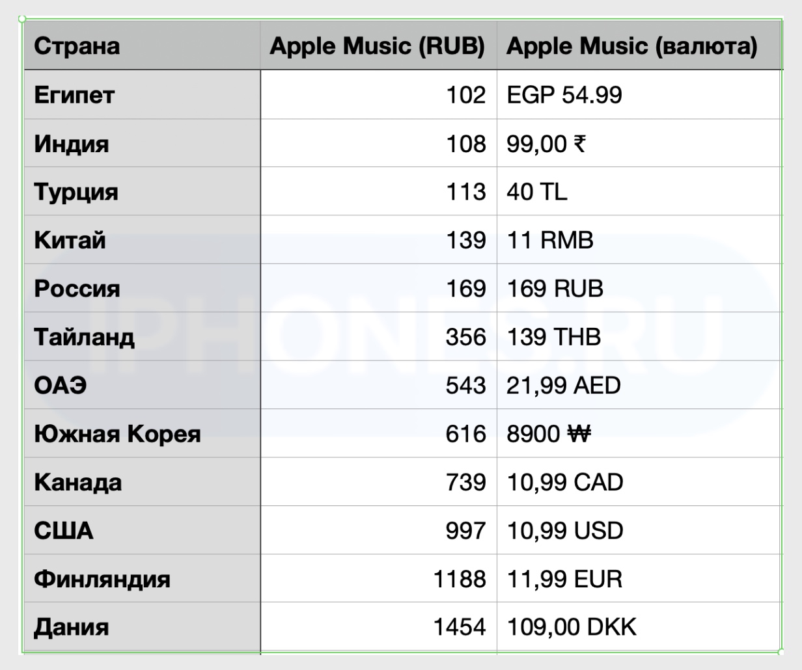Select the Индия country cell
This screenshot has height=670, width=802.
tap(72, 144)
